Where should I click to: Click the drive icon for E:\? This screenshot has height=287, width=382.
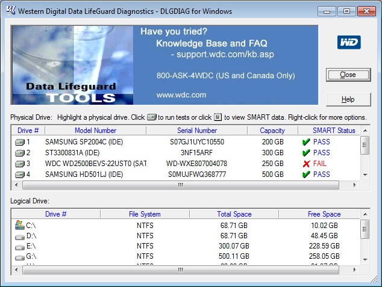click(x=20, y=247)
